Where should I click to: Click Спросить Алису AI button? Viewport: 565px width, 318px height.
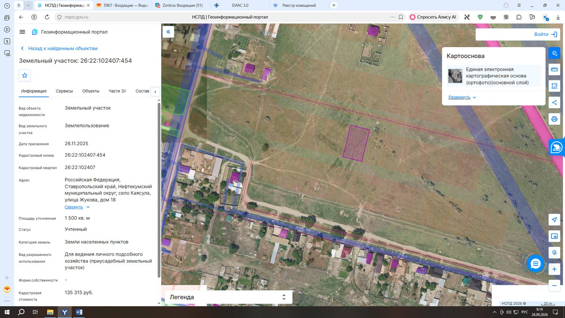tap(433, 17)
